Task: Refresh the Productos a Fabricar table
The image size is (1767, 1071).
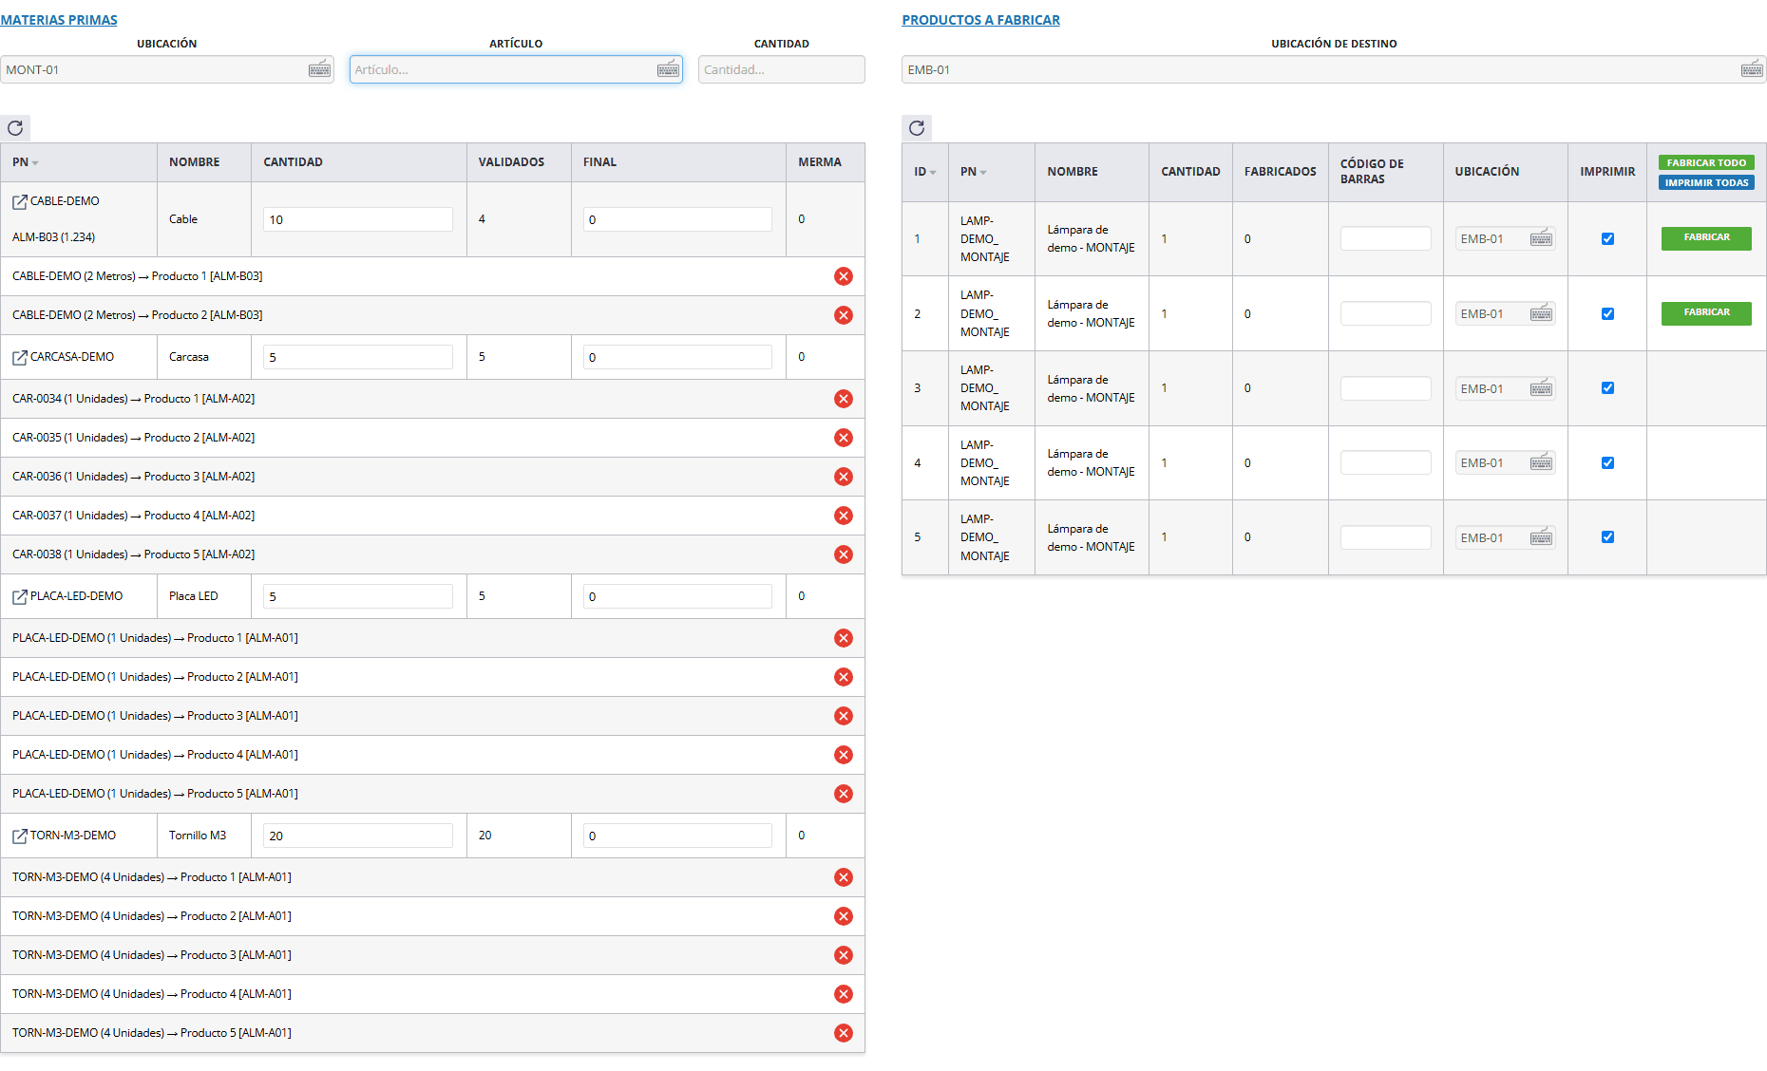Action: point(917,128)
